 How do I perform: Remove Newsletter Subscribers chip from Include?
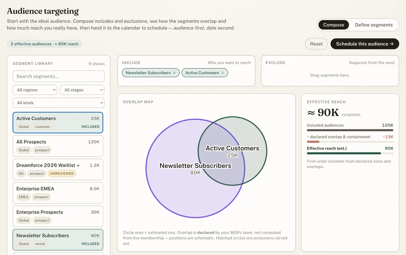[174, 73]
